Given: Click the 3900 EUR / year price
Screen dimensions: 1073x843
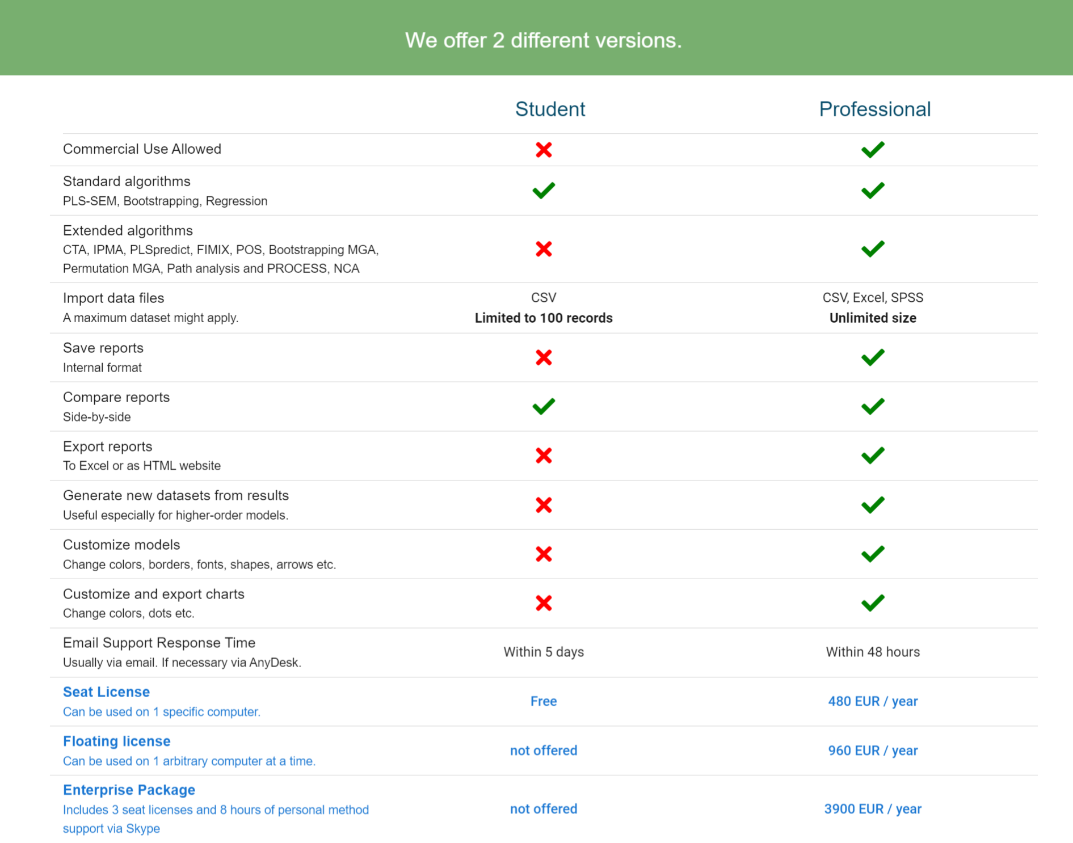Looking at the screenshot, I should (x=872, y=809).
